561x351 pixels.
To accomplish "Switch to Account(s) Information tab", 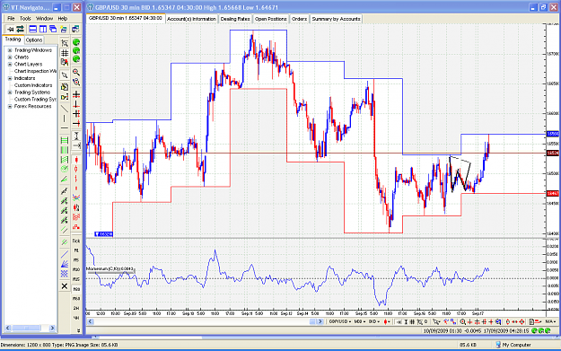I will tap(191, 19).
